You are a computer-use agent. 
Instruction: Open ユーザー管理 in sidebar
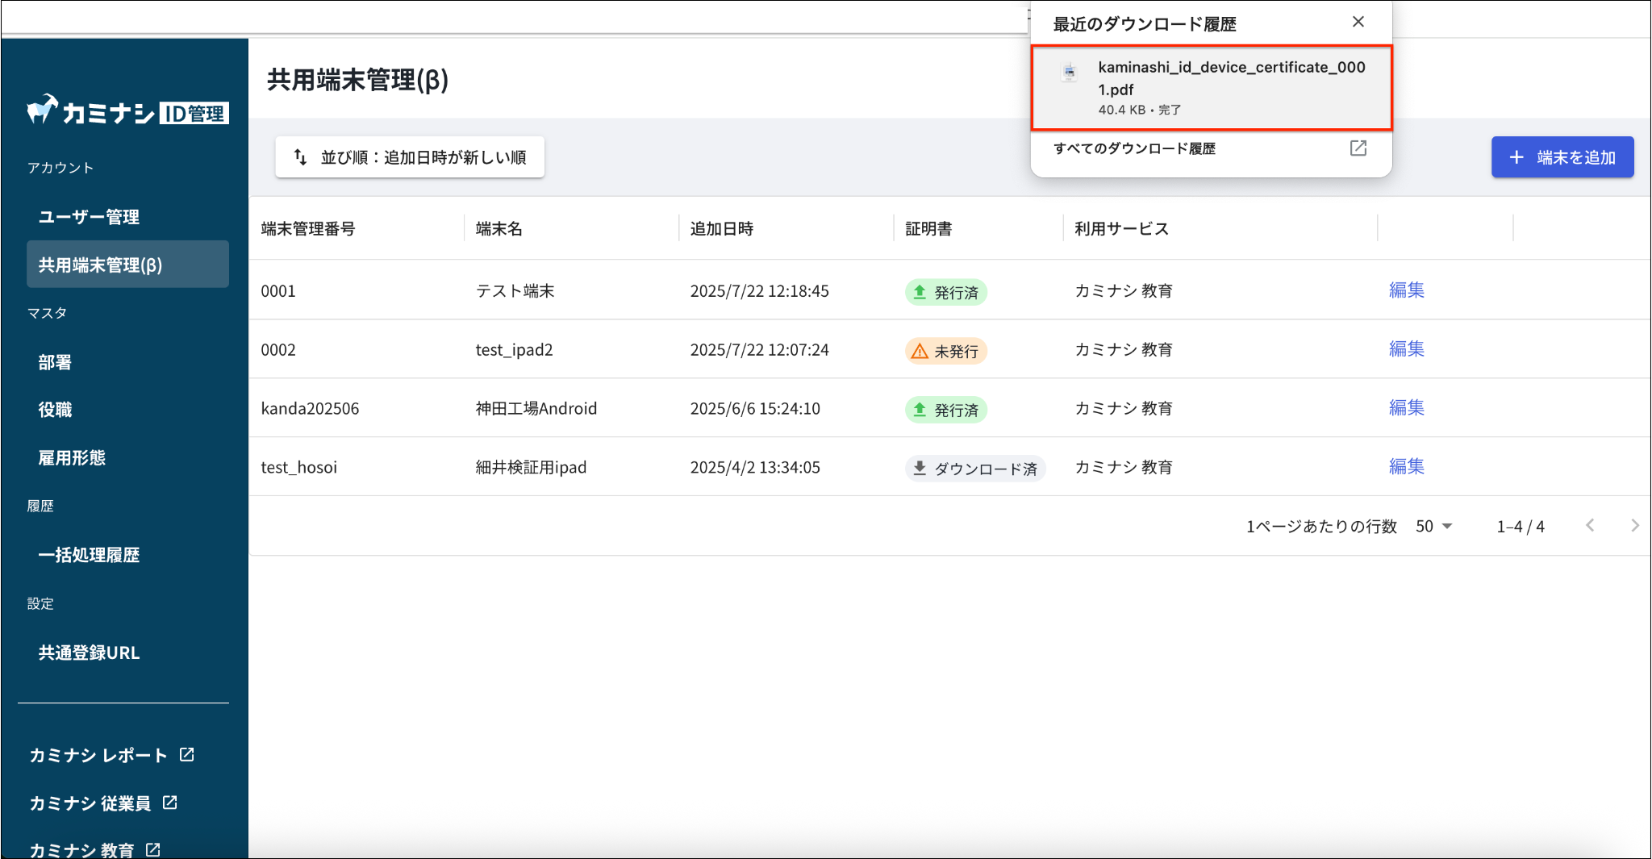point(127,217)
